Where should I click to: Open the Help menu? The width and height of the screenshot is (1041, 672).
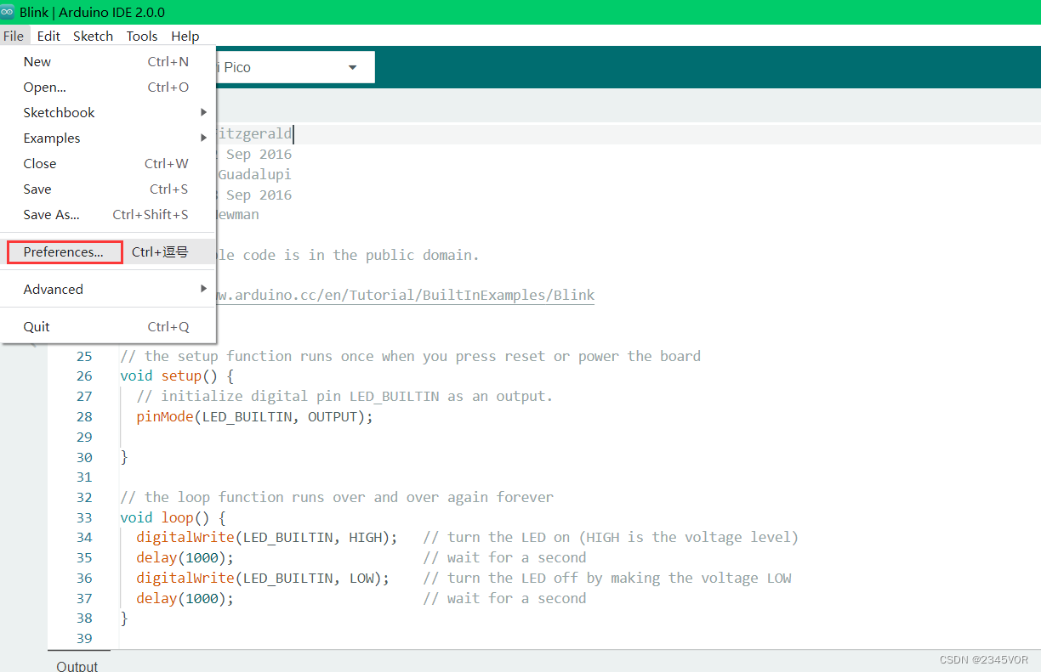click(185, 36)
